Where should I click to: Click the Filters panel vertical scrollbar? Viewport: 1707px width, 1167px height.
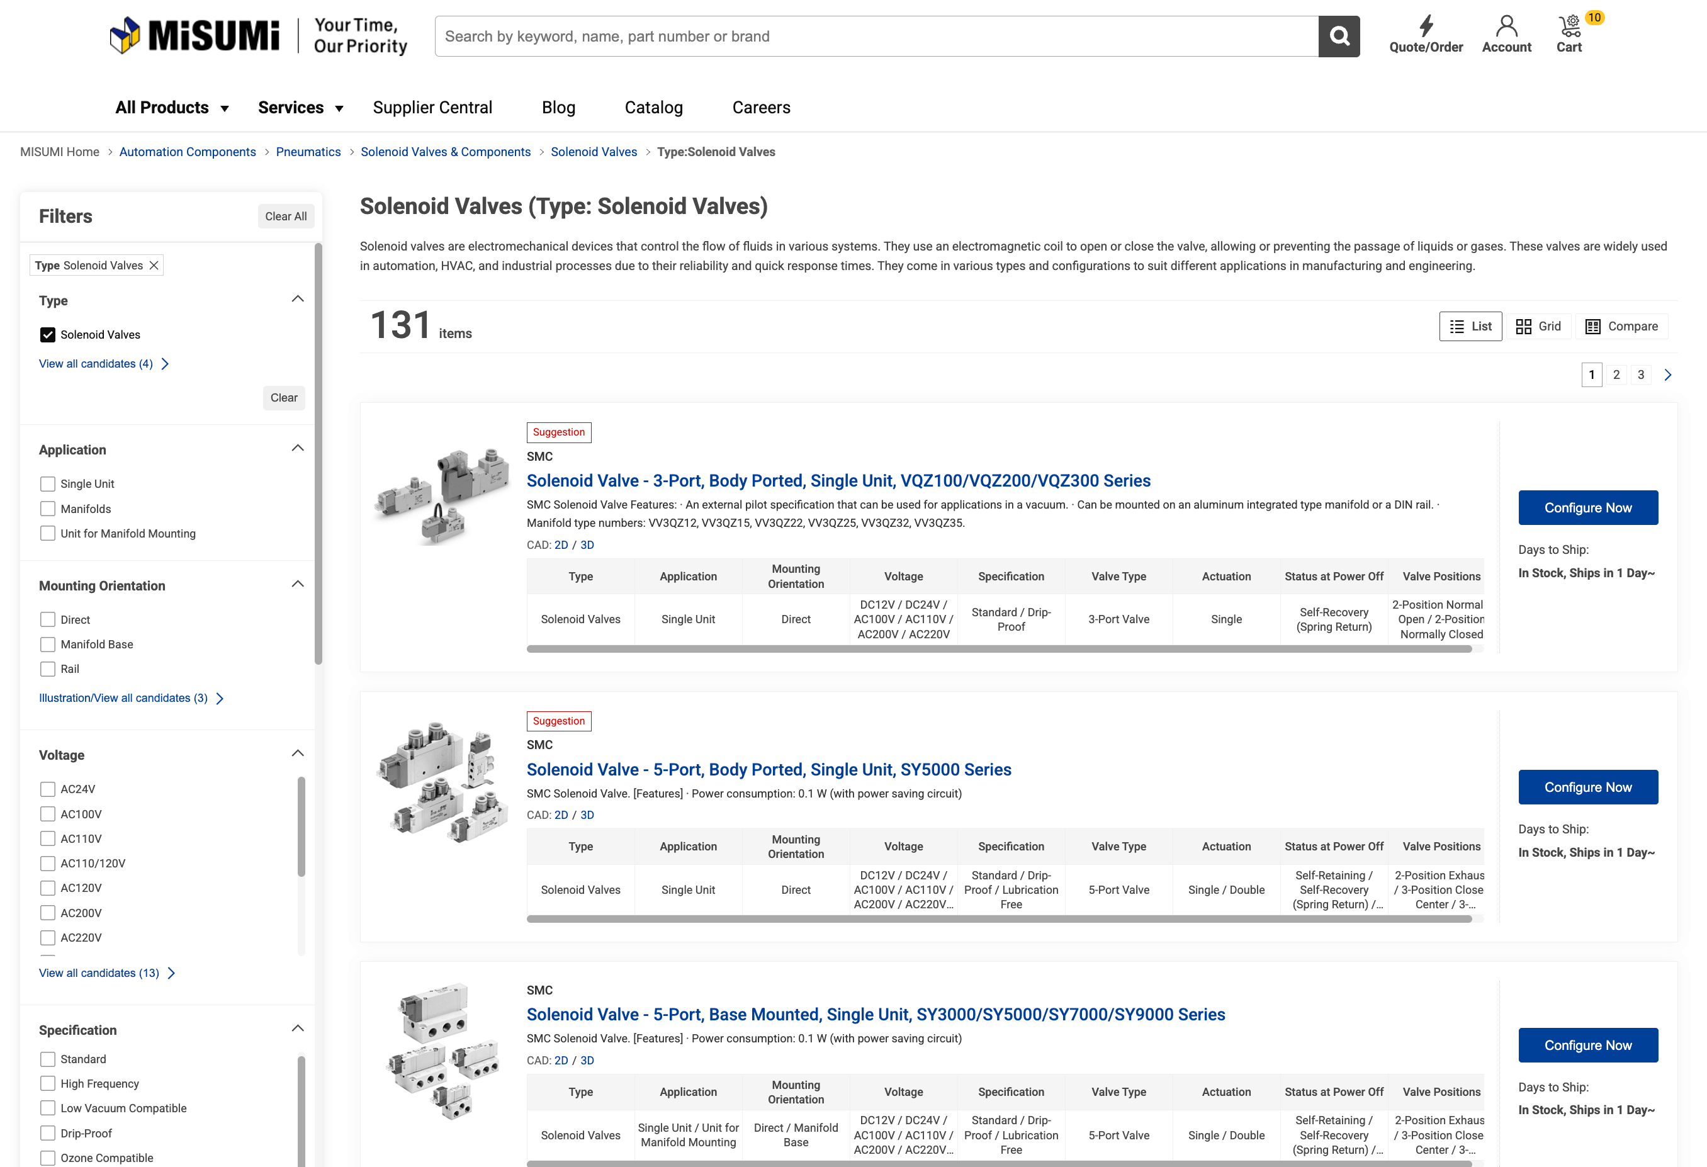click(318, 453)
